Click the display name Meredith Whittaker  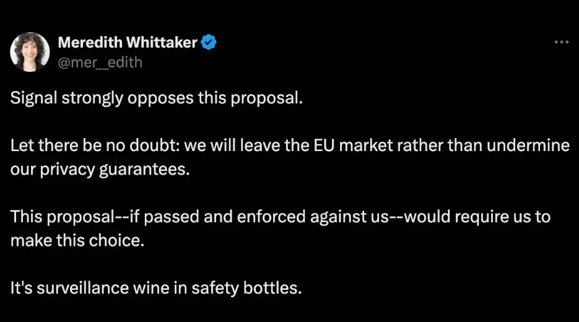pyautogui.click(x=128, y=43)
